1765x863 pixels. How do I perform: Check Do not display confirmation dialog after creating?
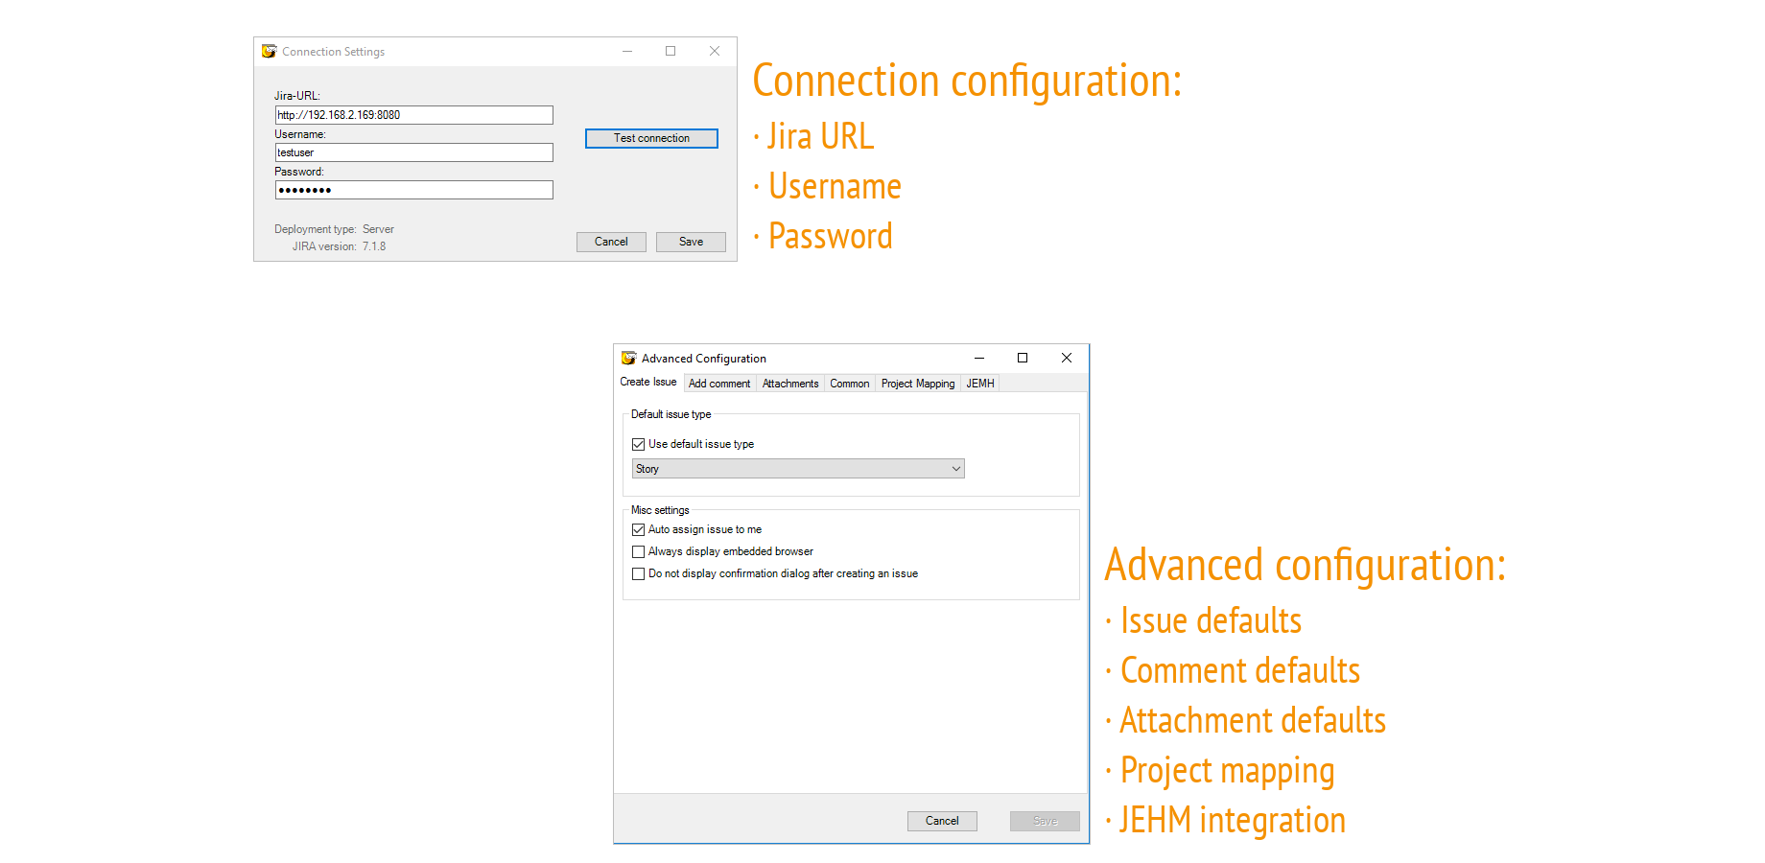coord(639,573)
